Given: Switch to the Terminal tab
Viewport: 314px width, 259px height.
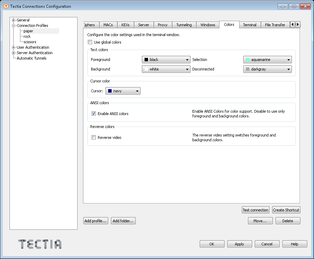Looking at the screenshot, I should point(250,25).
